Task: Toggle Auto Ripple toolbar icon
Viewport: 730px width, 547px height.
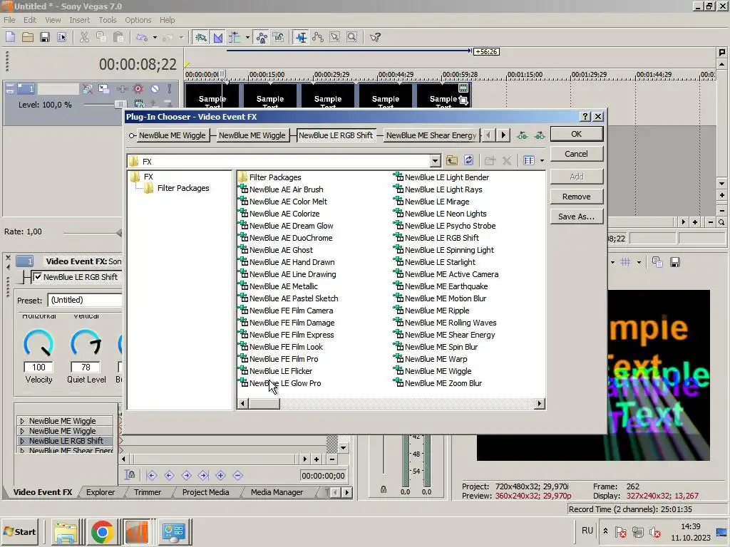Action: coord(235,37)
